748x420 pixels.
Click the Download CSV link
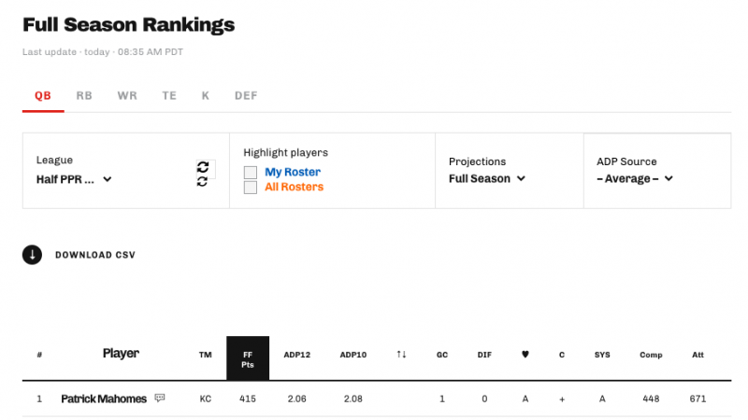point(95,255)
